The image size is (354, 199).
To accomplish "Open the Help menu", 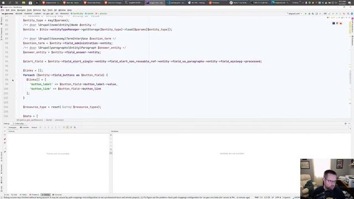I will click(x=70, y=10).
